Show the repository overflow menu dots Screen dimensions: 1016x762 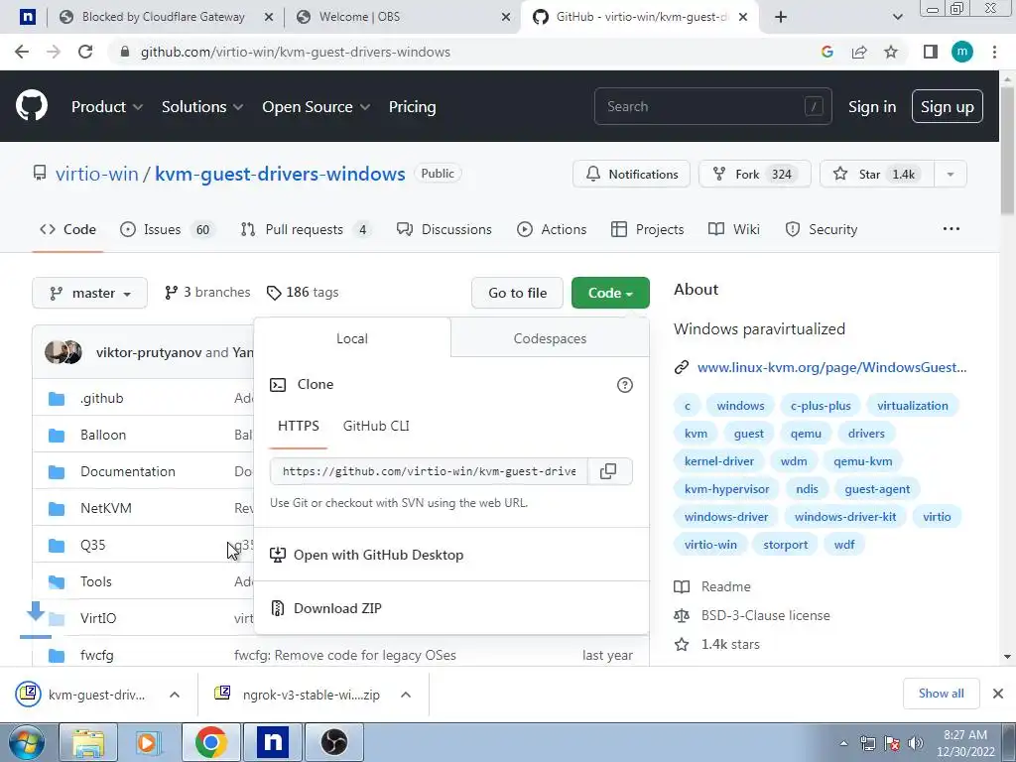click(x=952, y=229)
